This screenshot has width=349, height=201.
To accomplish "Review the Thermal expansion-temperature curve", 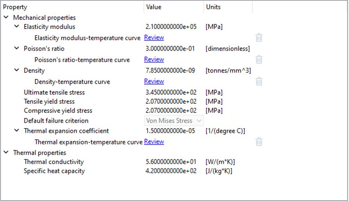I will [154, 142].
